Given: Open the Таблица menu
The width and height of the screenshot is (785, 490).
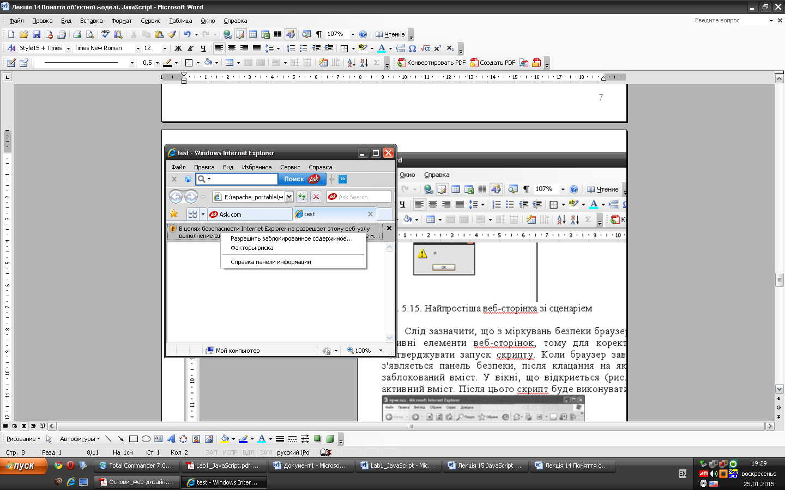Looking at the screenshot, I should coord(180,21).
